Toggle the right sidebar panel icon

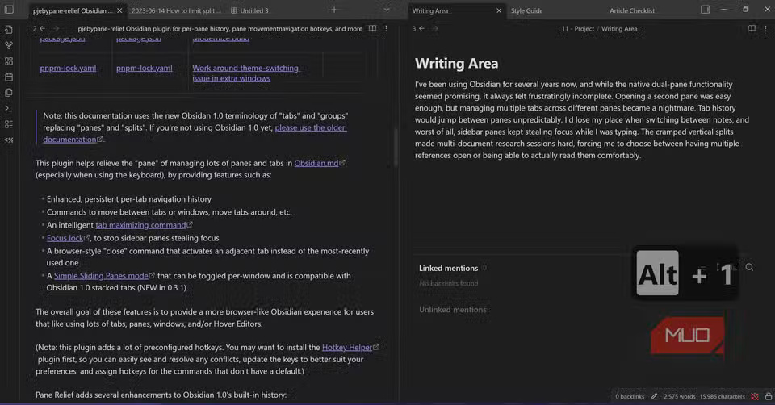pyautogui.click(x=705, y=10)
